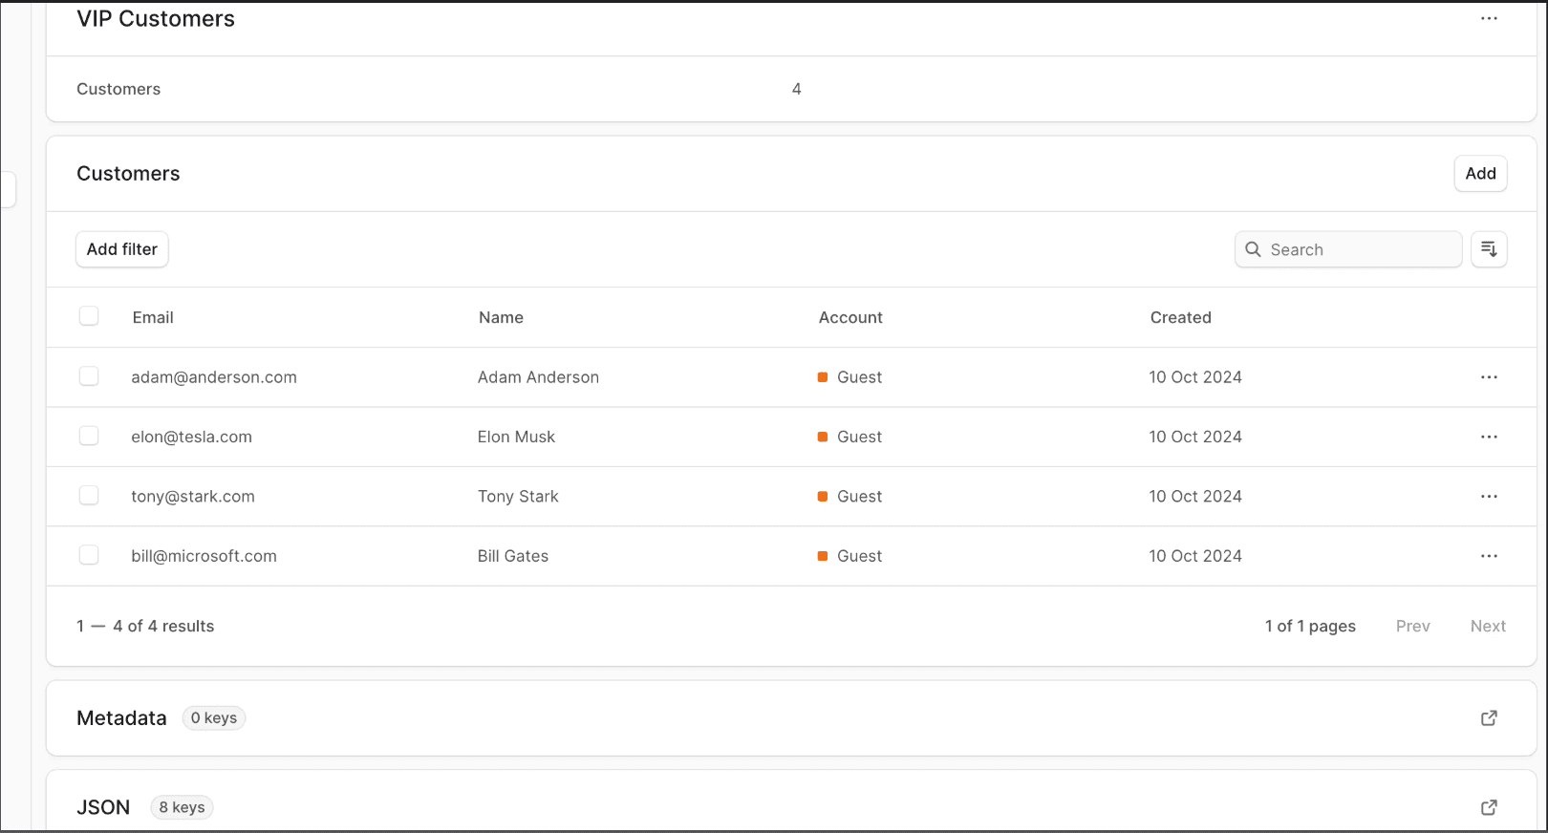This screenshot has height=833, width=1548.
Task: Click the Email column header
Action: [x=153, y=318]
